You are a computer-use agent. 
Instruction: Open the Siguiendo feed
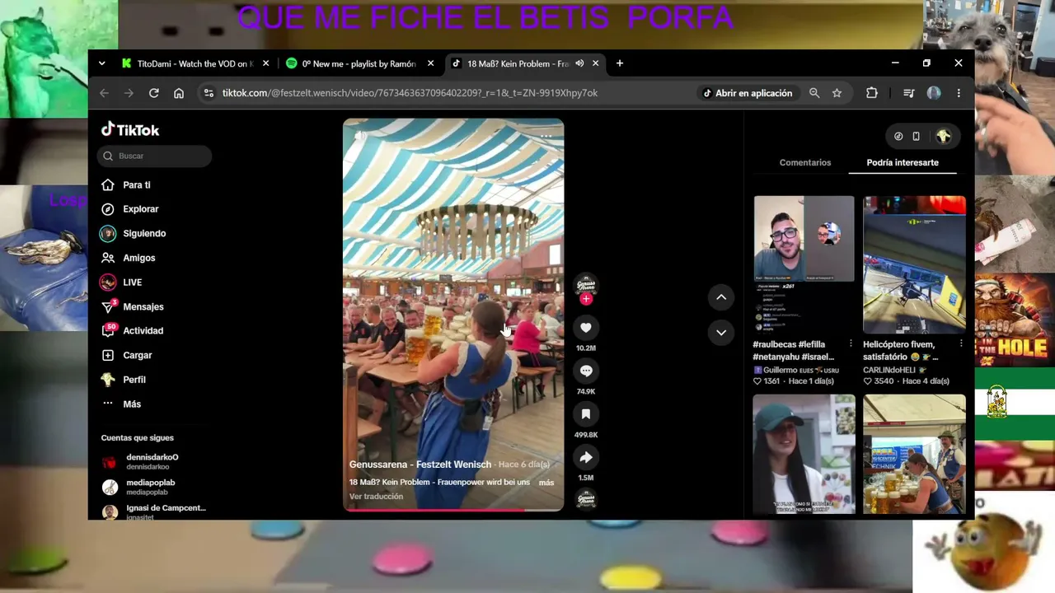(133, 234)
